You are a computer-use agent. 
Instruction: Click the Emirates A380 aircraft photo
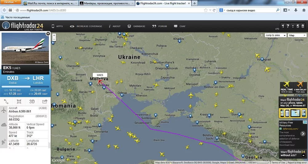pos(25,48)
